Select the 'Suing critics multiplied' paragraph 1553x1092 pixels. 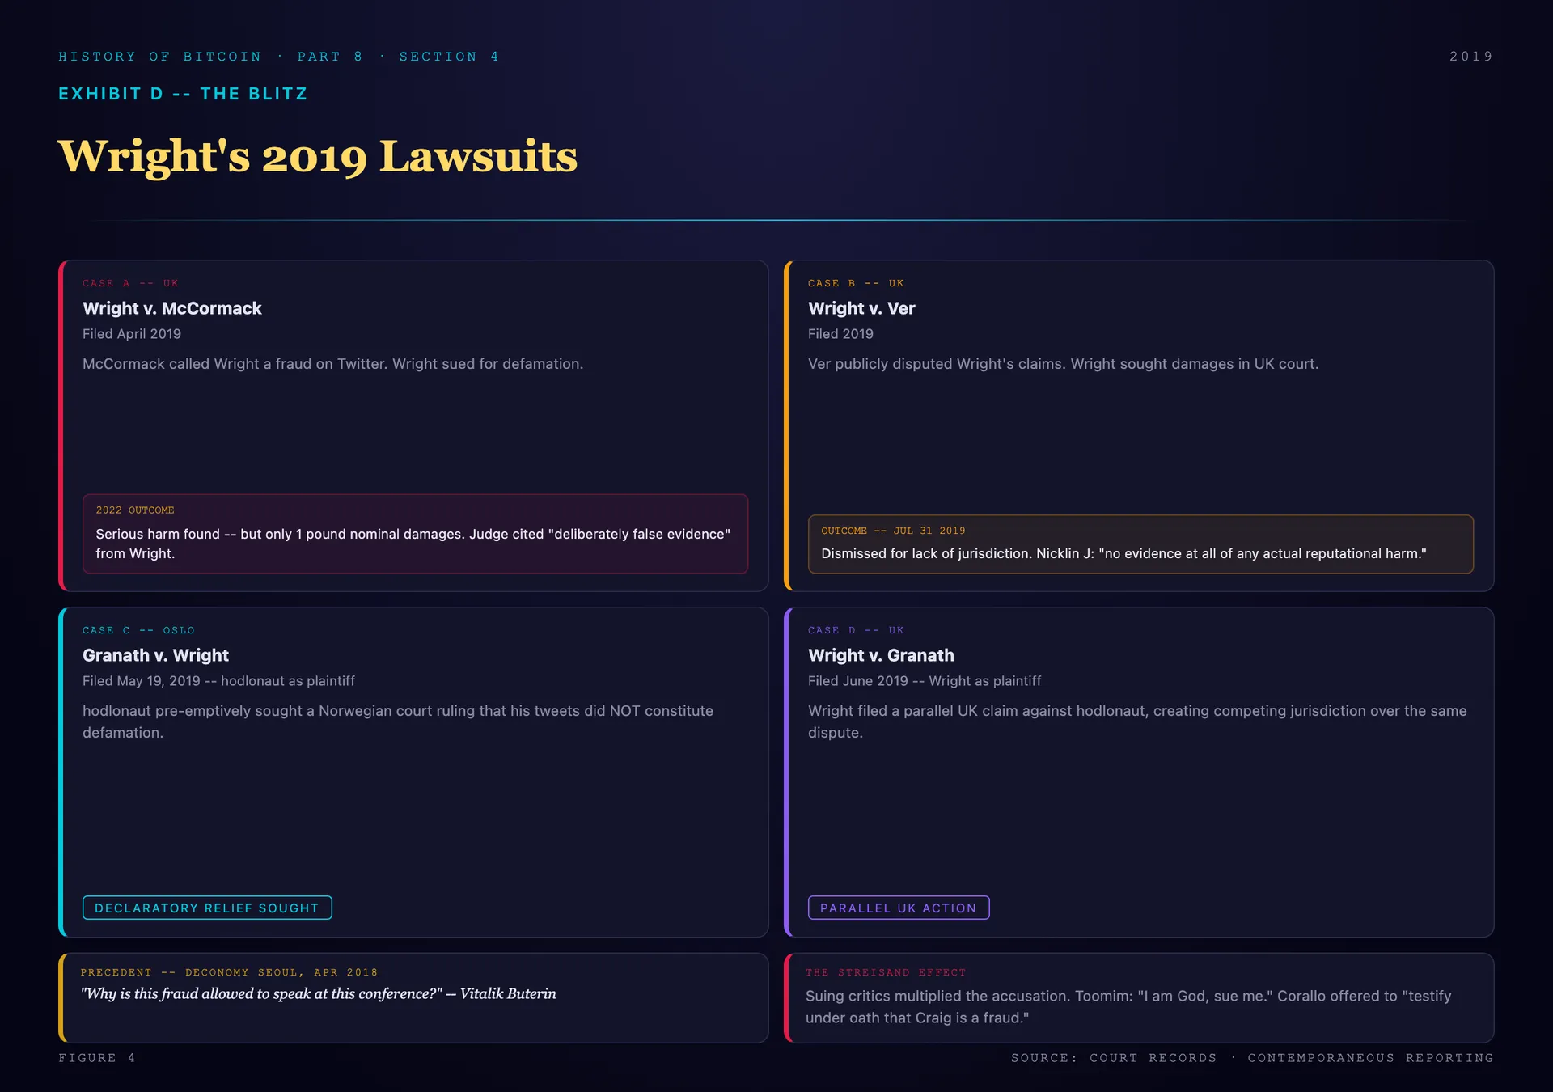tap(1128, 1007)
